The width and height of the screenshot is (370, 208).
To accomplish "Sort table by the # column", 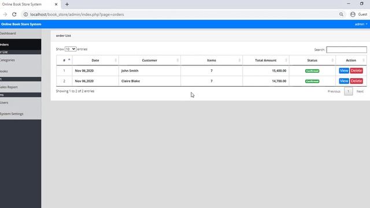I will 64,60.
